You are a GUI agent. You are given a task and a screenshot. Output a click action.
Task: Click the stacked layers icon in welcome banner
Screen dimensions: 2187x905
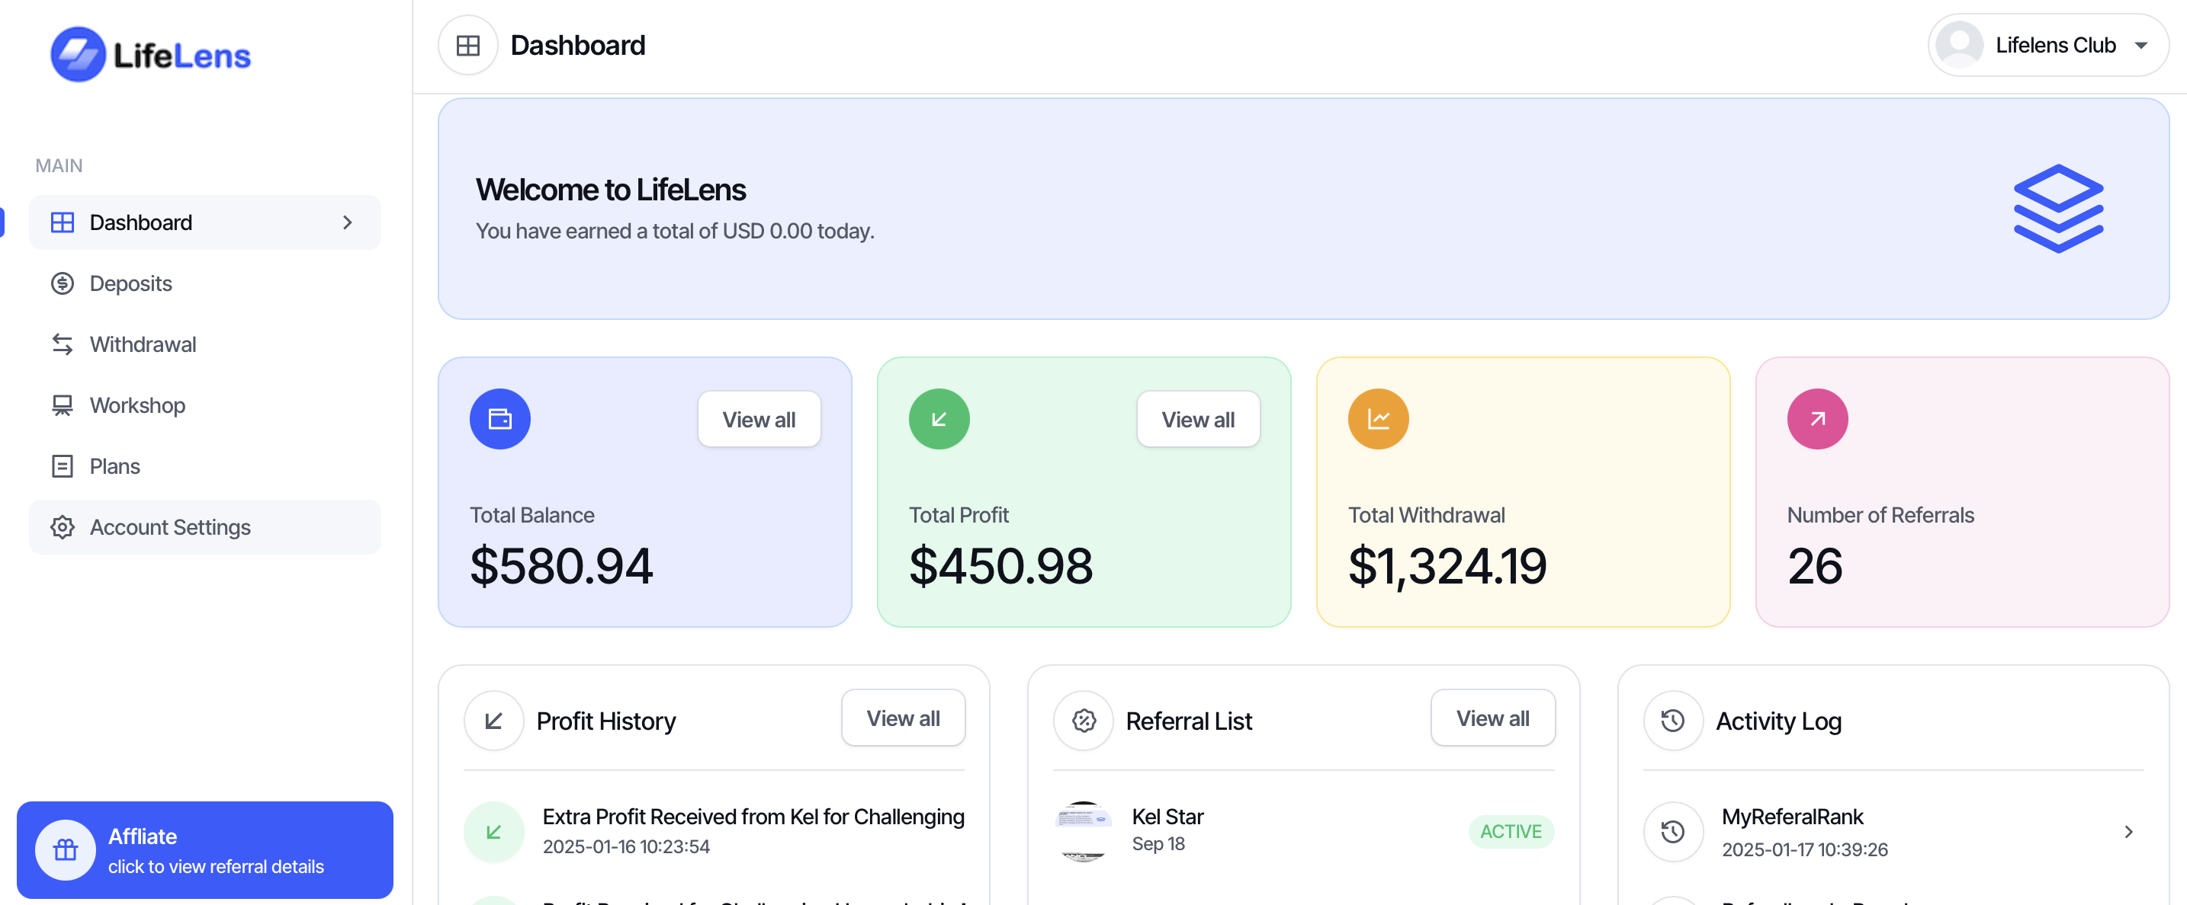coord(2058,209)
